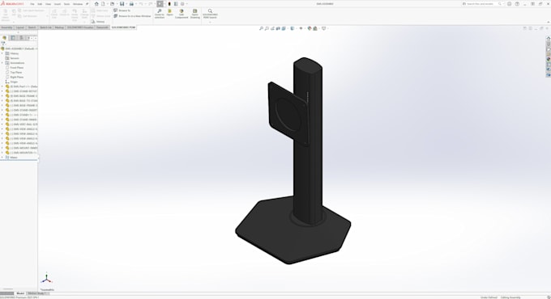Expand the EMS-MOUNTER component node
551x299 pixels.
[x=2, y=153]
